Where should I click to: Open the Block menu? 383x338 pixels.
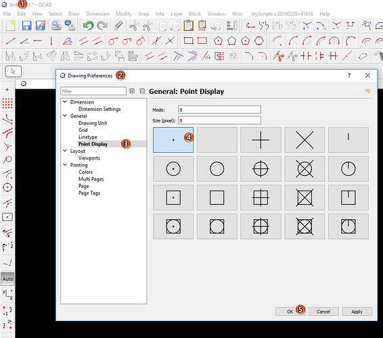tap(195, 14)
